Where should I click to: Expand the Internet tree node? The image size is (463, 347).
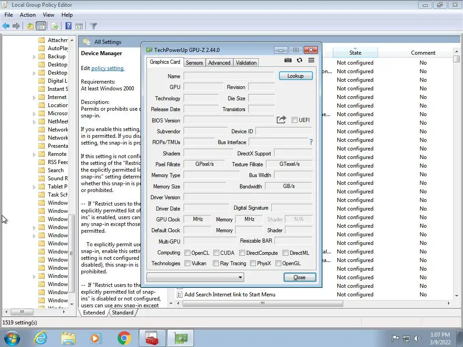34,98
